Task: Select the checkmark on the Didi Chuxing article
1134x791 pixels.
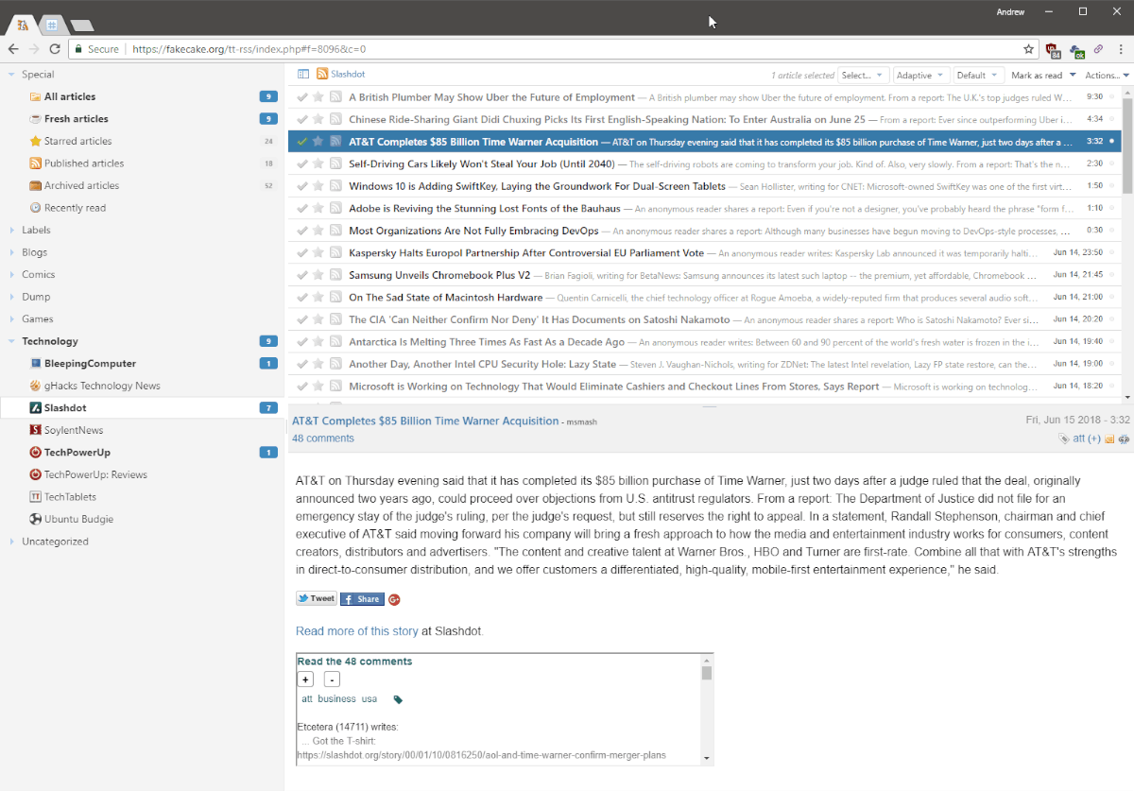Action: [x=301, y=119]
